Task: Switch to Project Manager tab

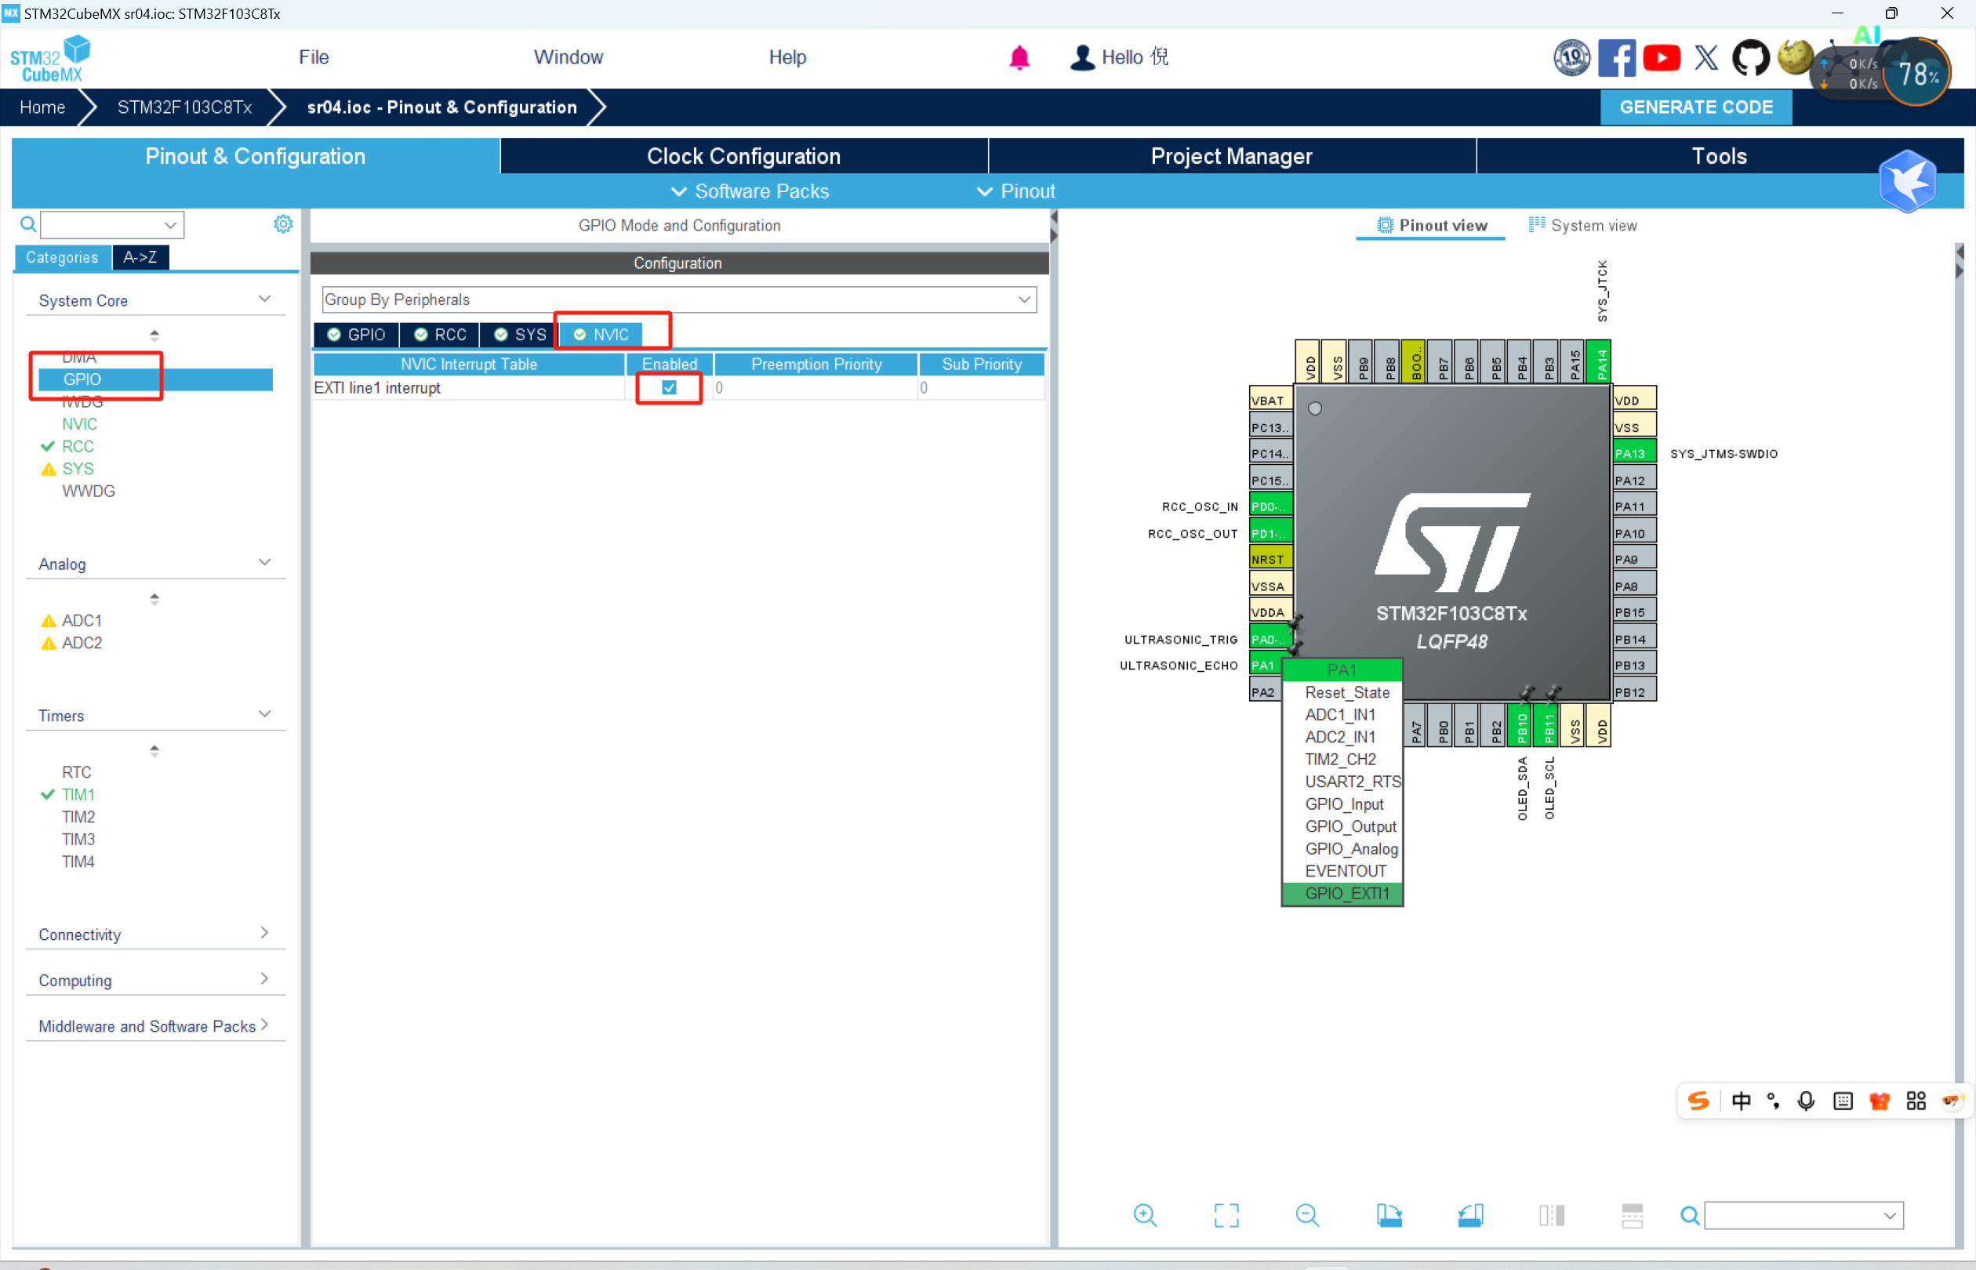Action: (x=1231, y=156)
